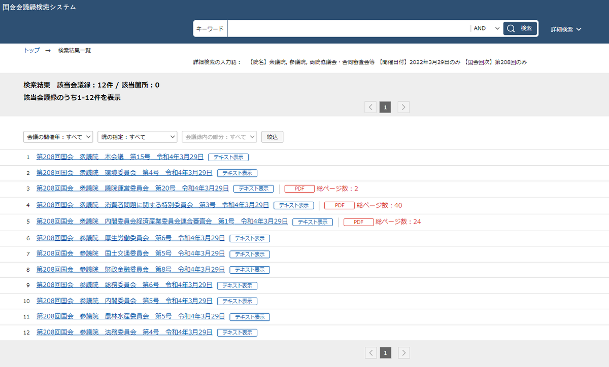Click the 絞込 filter button
Screen dimensions: 609x367
[x=273, y=137]
